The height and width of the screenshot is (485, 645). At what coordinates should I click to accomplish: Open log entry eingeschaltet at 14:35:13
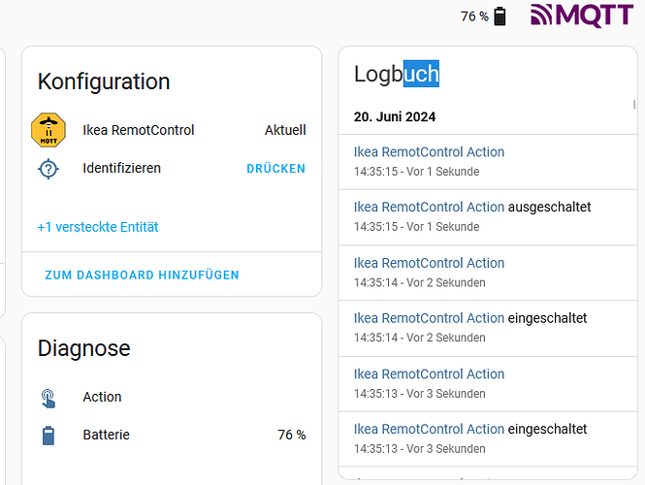488,439
